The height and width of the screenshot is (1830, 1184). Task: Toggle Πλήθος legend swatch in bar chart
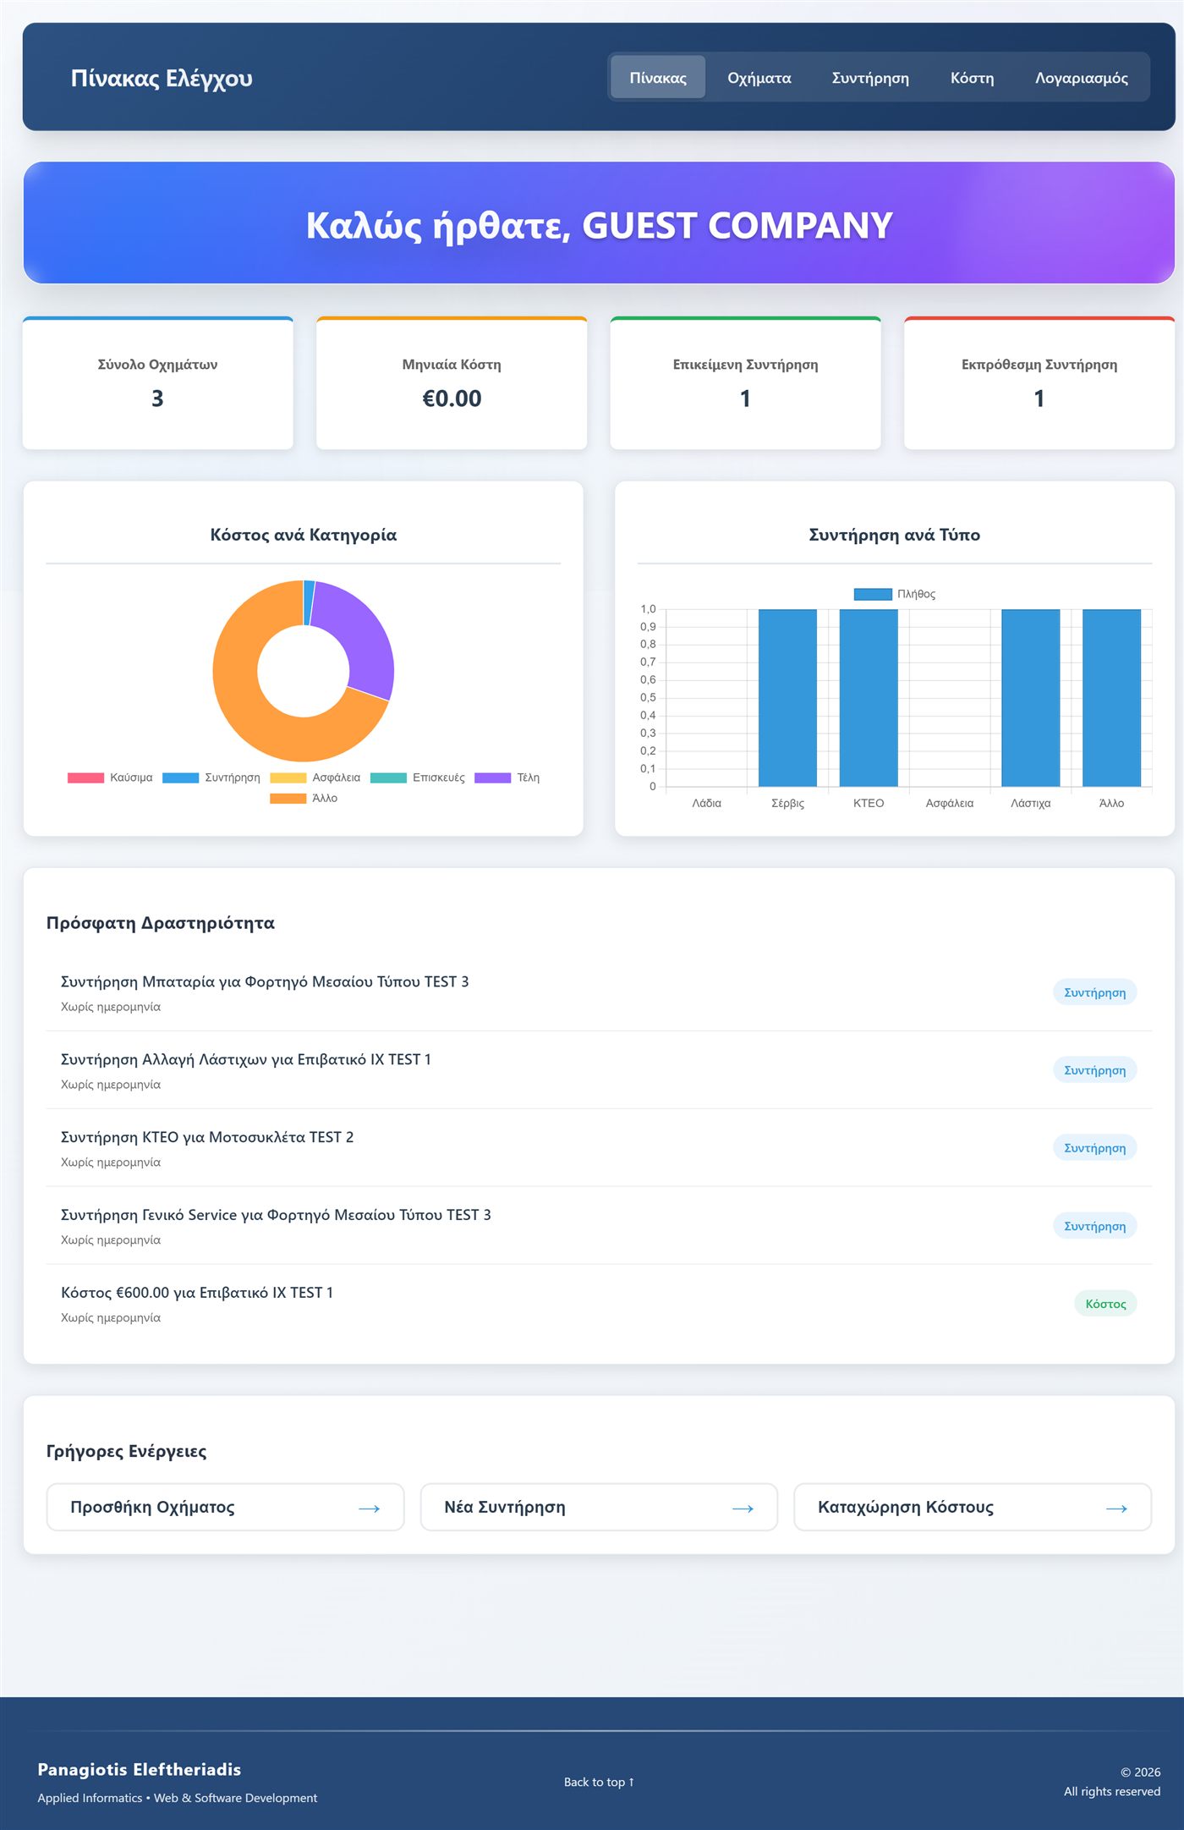(873, 594)
